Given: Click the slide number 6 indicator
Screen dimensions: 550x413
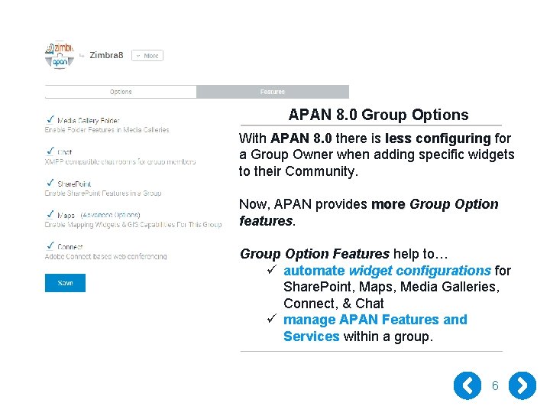Looking at the screenshot, I should tap(495, 385).
